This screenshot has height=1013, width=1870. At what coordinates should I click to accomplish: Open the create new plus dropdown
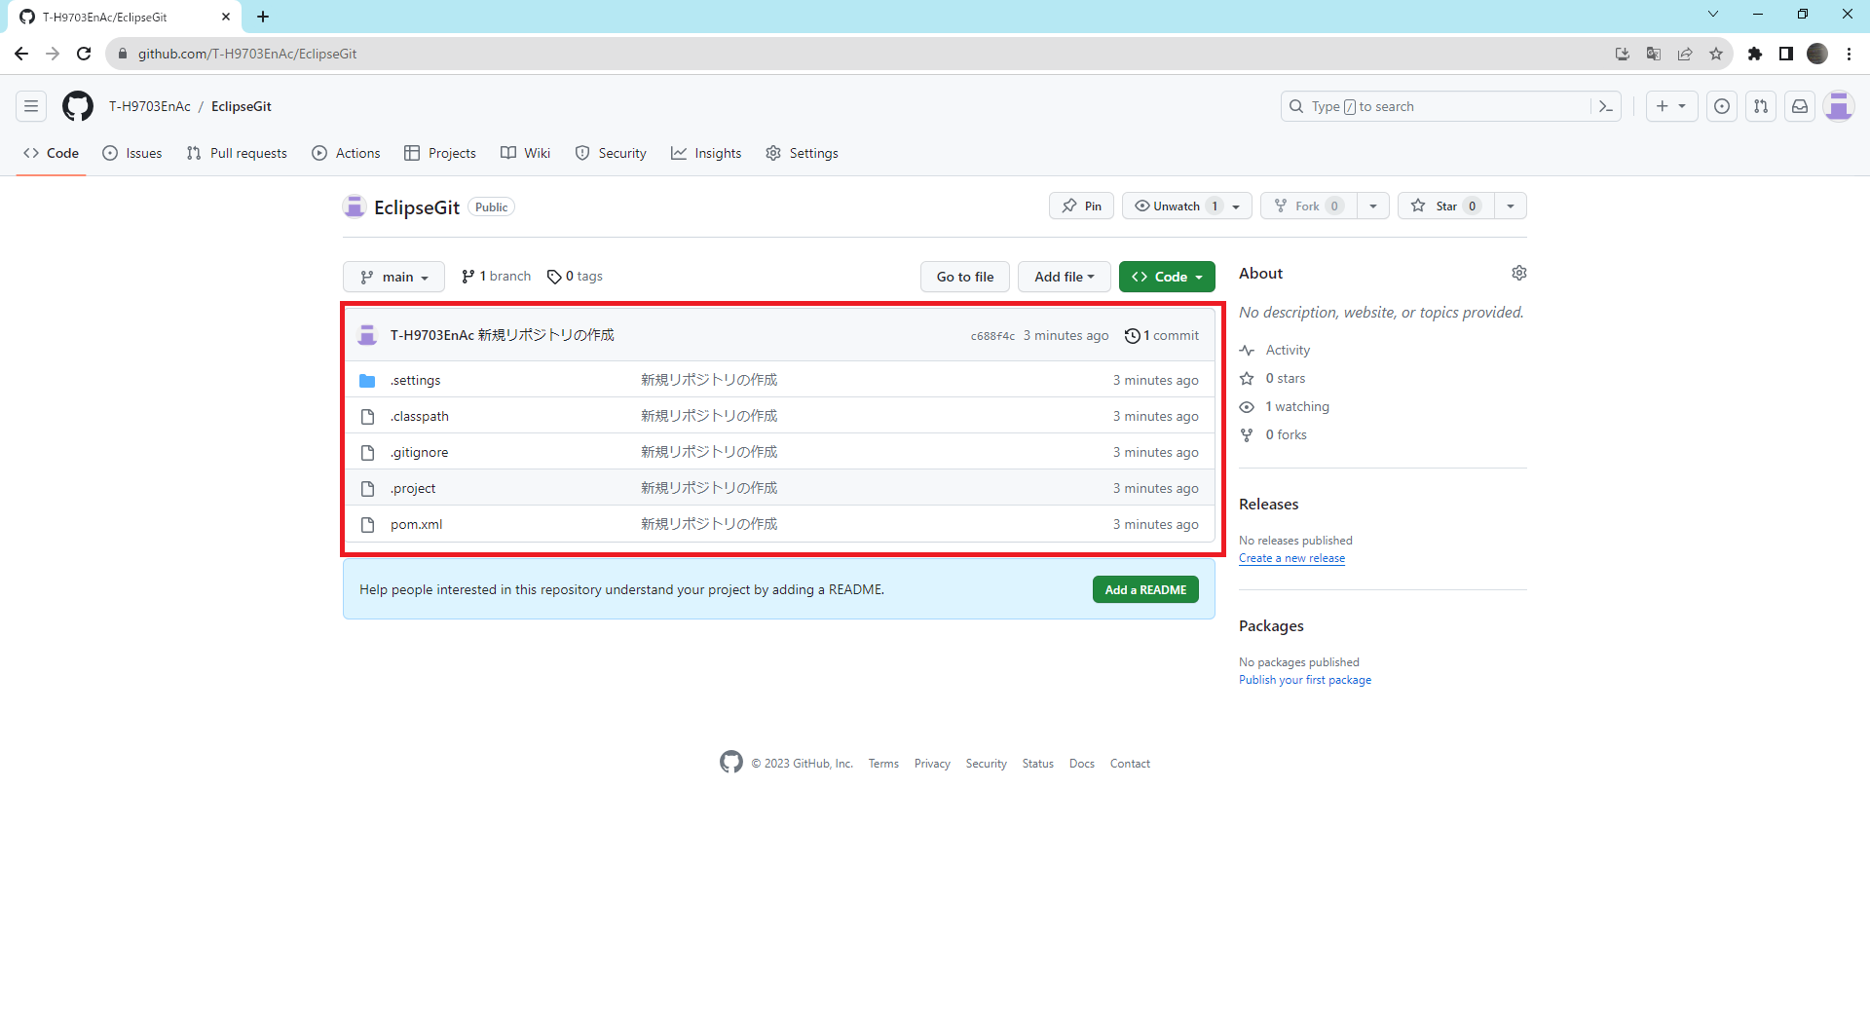pos(1671,106)
